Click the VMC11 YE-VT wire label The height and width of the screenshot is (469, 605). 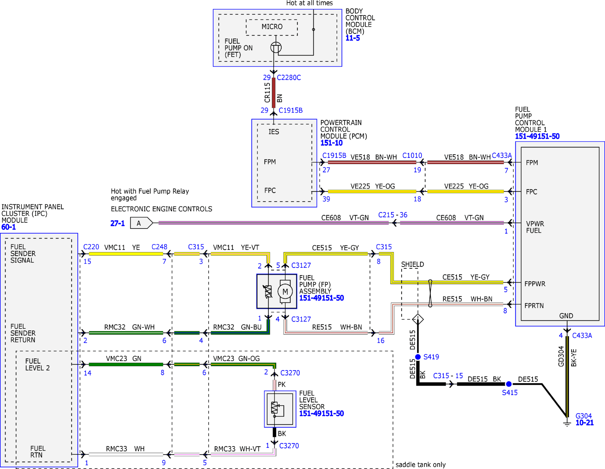(x=236, y=248)
